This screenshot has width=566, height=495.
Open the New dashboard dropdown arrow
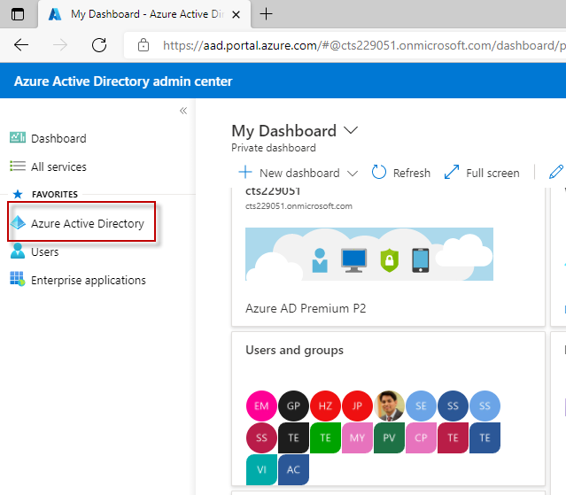pos(353,173)
